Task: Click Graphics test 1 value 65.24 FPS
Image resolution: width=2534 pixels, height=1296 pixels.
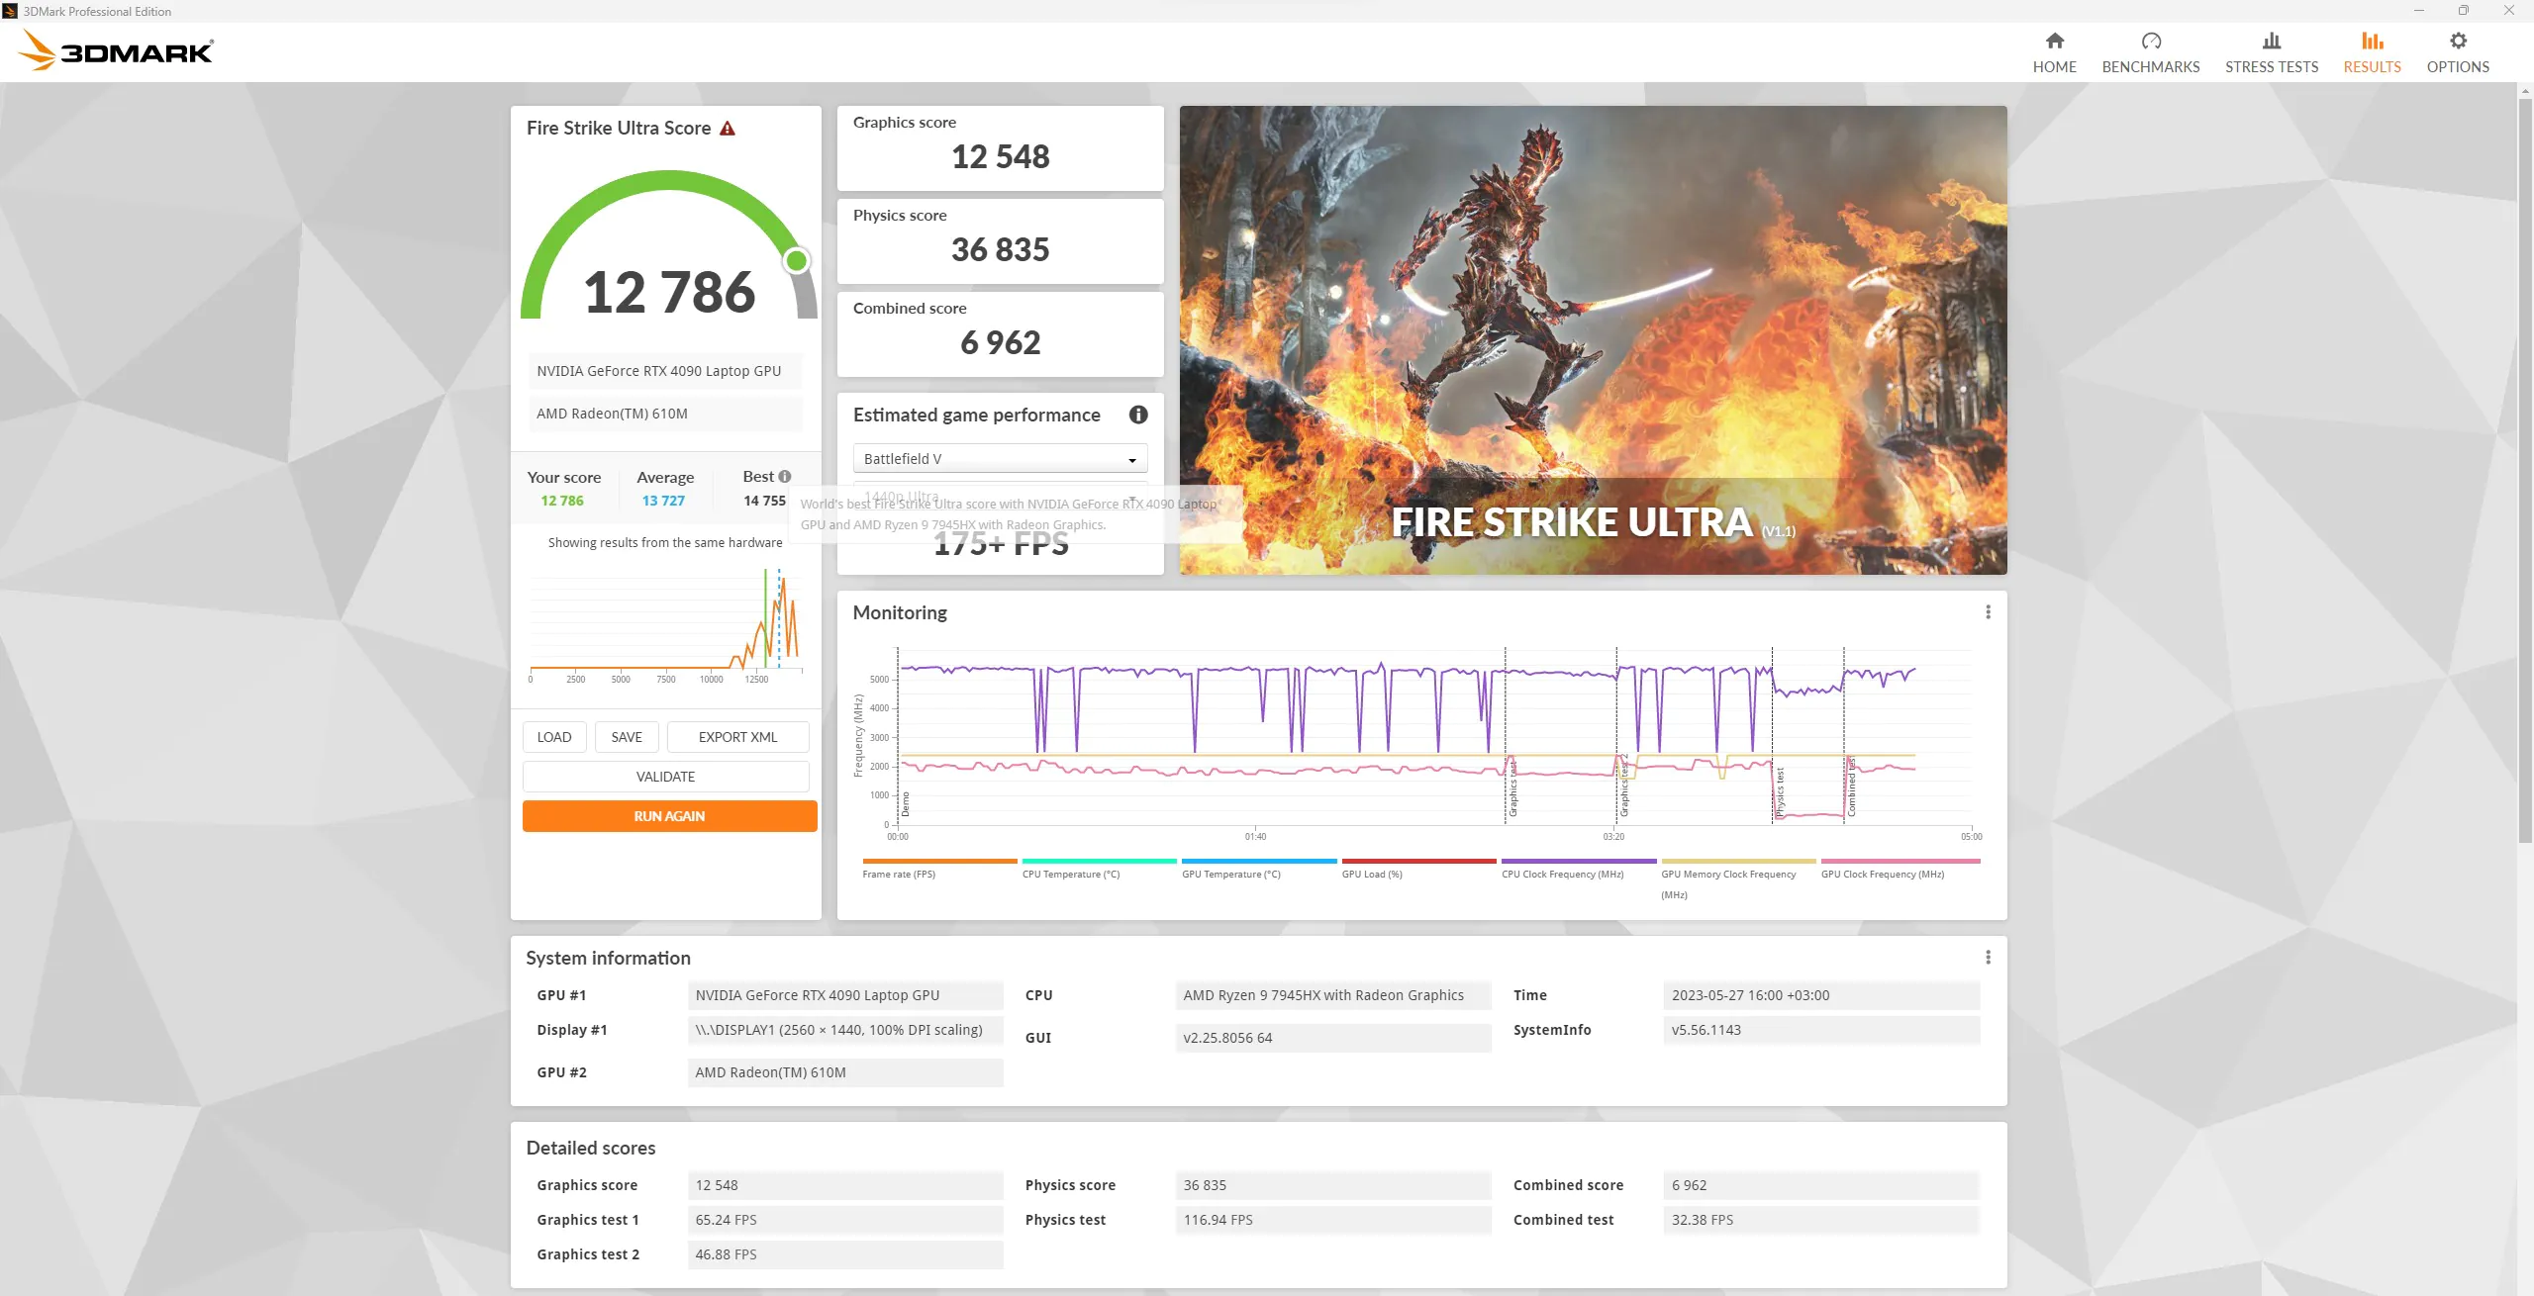Action: (x=844, y=1220)
